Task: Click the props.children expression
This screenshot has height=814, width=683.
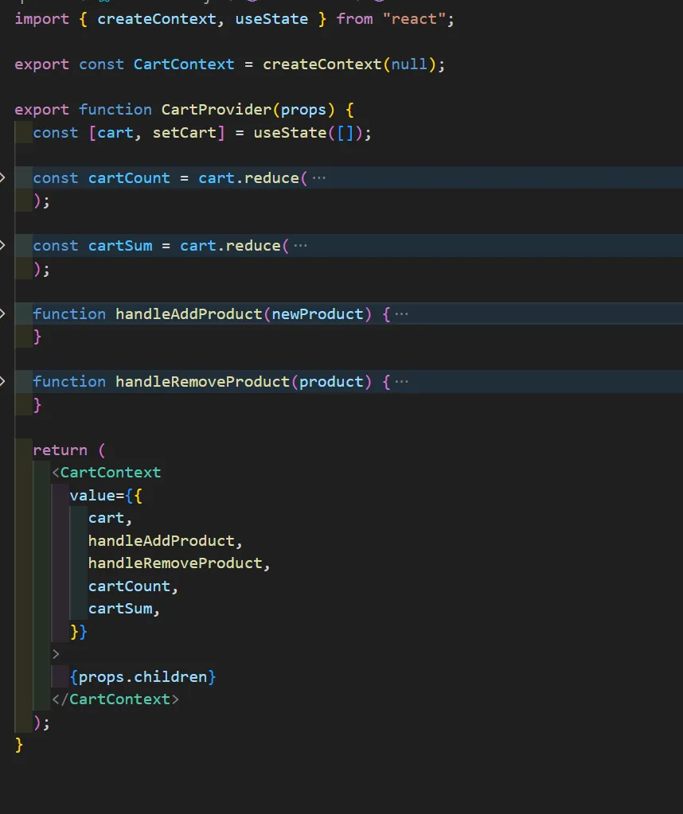Action: tap(143, 677)
